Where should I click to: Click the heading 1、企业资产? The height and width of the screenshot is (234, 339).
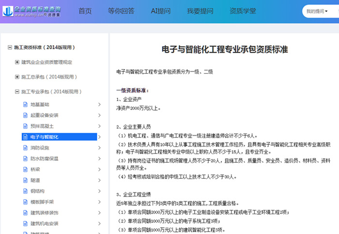(129, 99)
